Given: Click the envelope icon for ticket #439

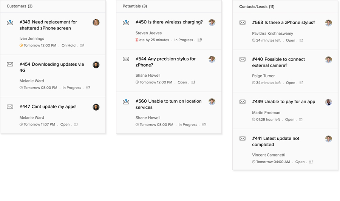Looking at the screenshot, I should pyautogui.click(x=243, y=102).
